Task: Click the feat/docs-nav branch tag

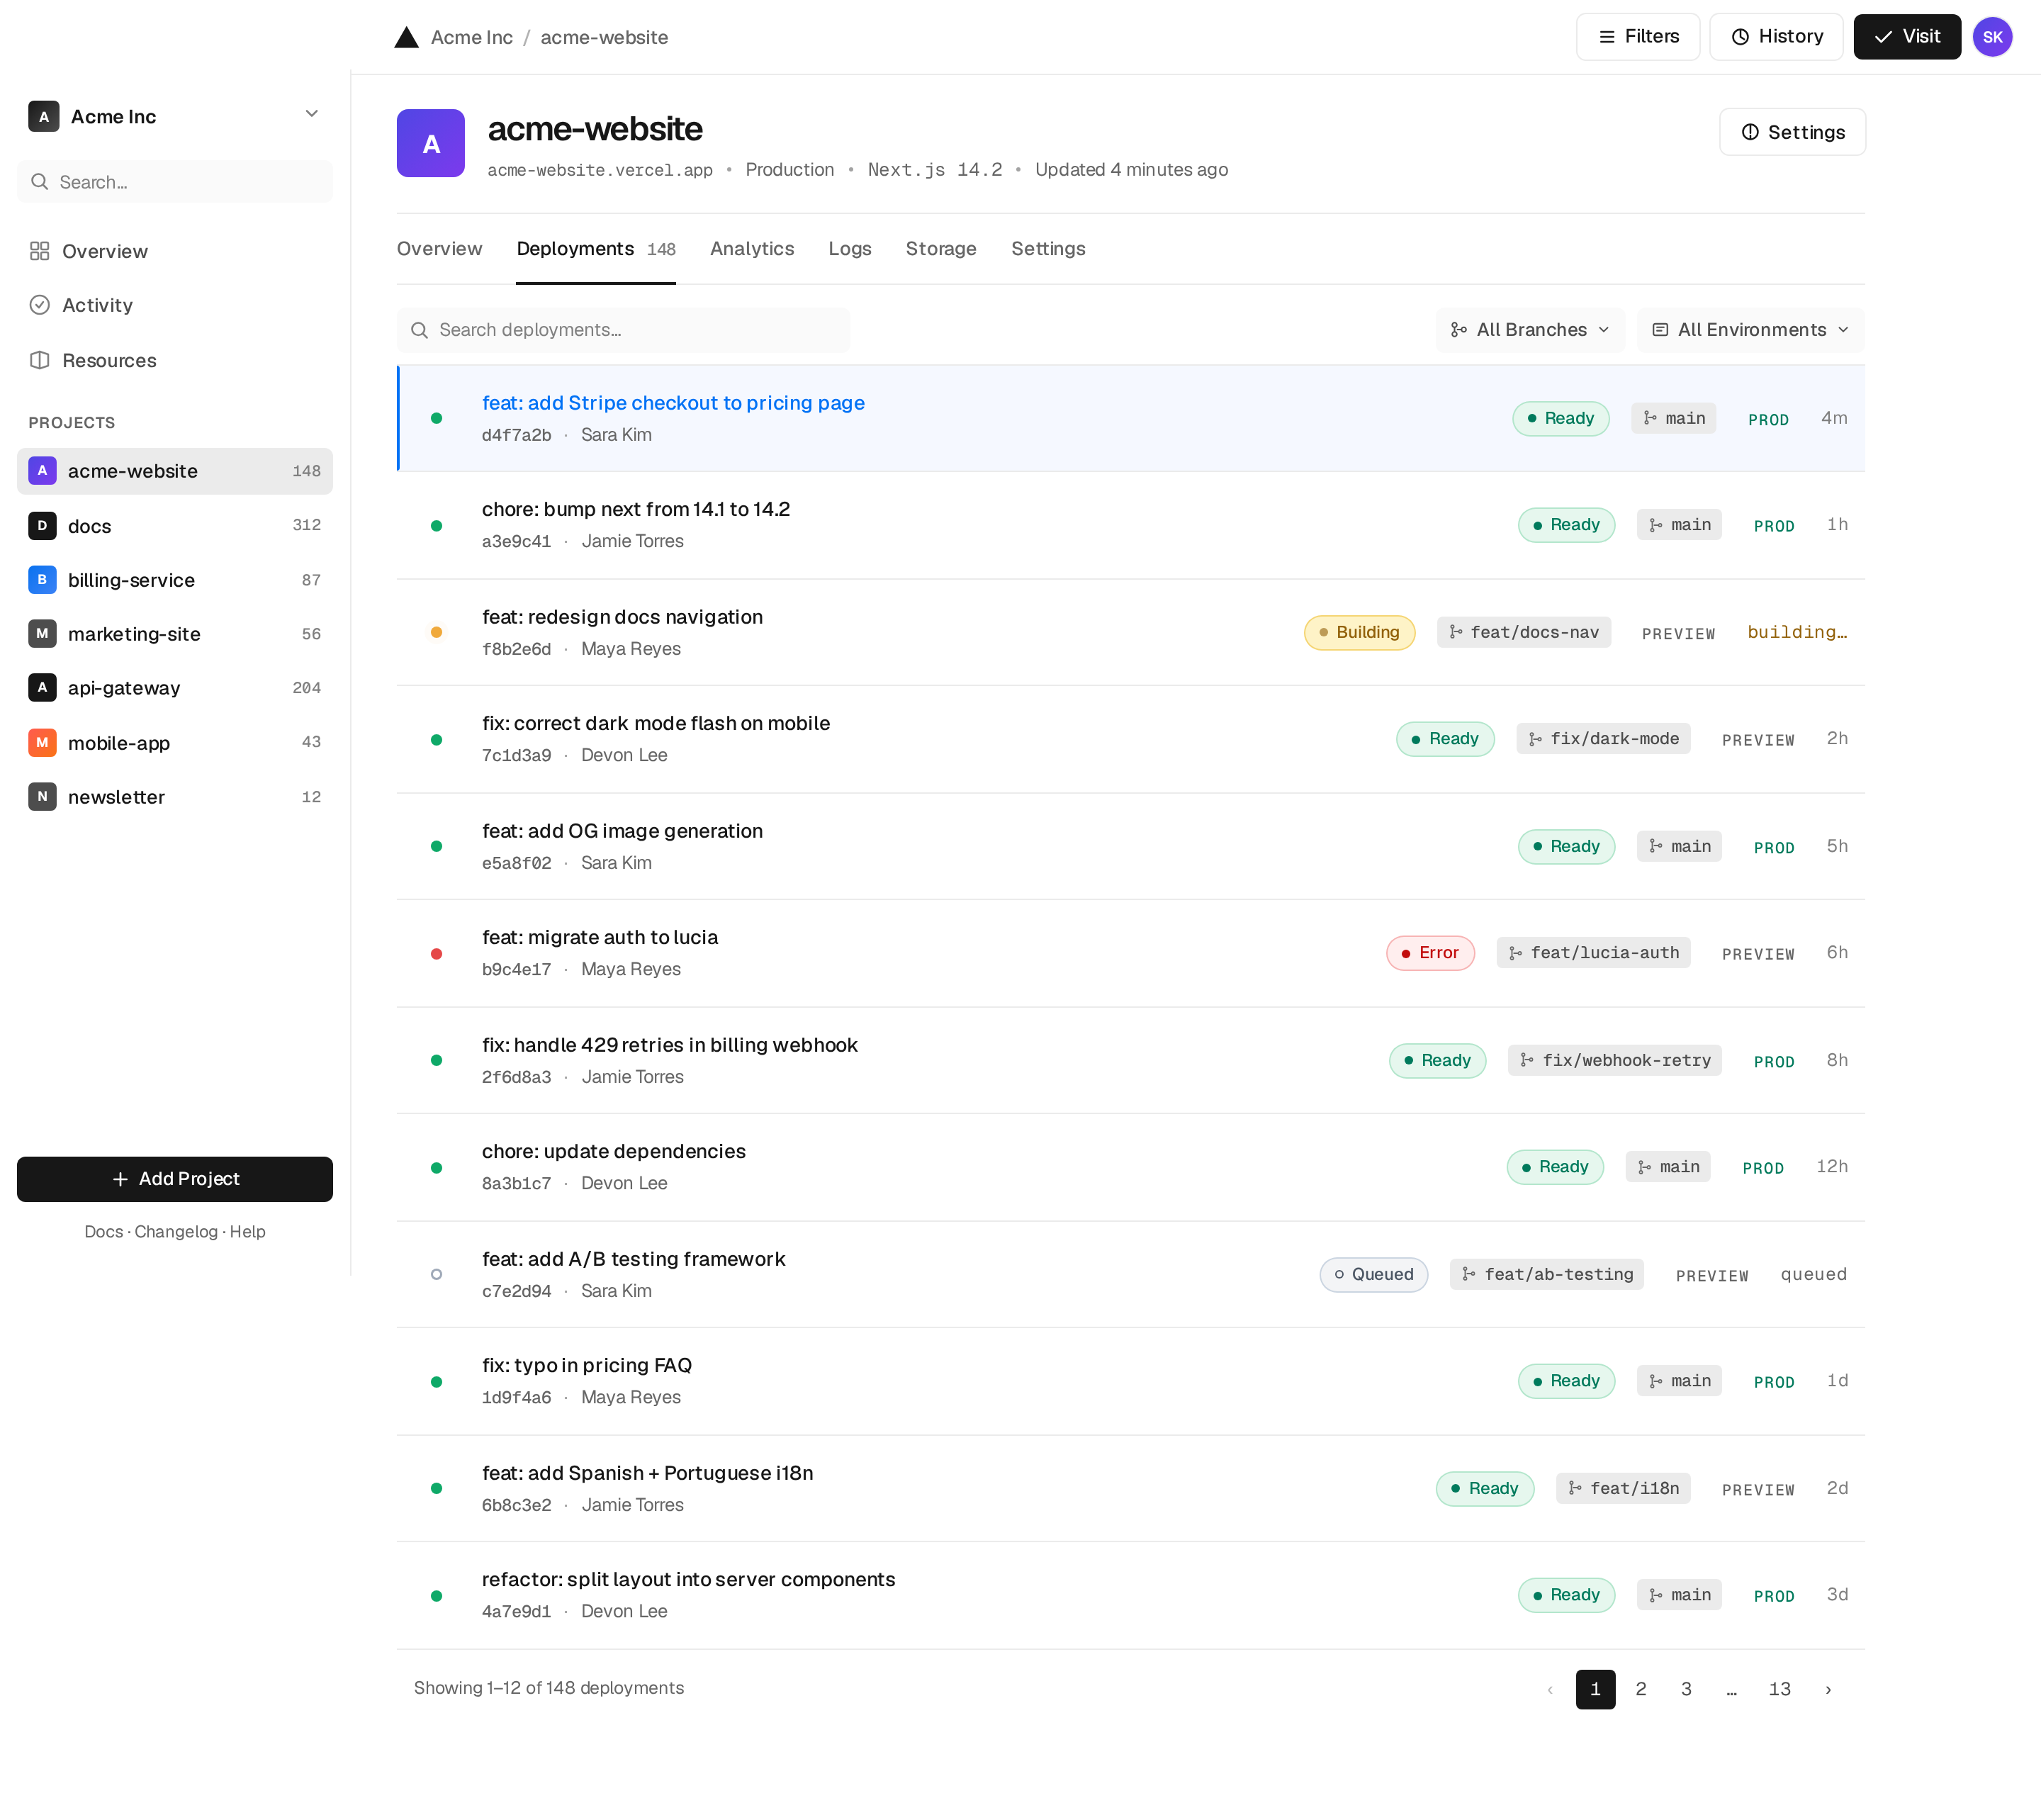Action: 1524,632
